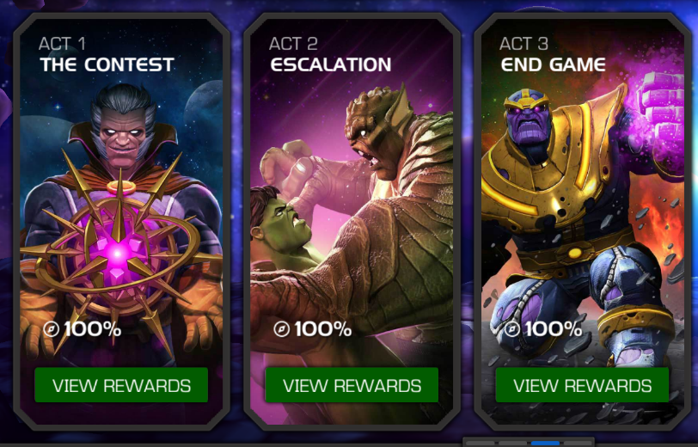Click the compass exploration icon on Act 3
The height and width of the screenshot is (447, 698).
pyautogui.click(x=512, y=329)
